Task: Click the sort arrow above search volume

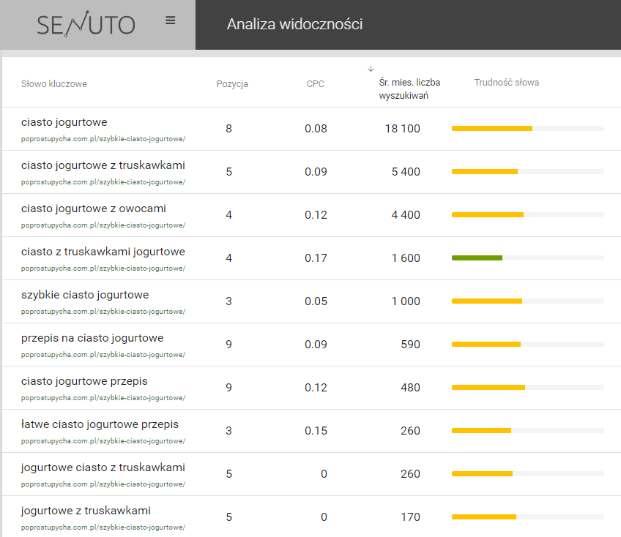Action: [371, 69]
